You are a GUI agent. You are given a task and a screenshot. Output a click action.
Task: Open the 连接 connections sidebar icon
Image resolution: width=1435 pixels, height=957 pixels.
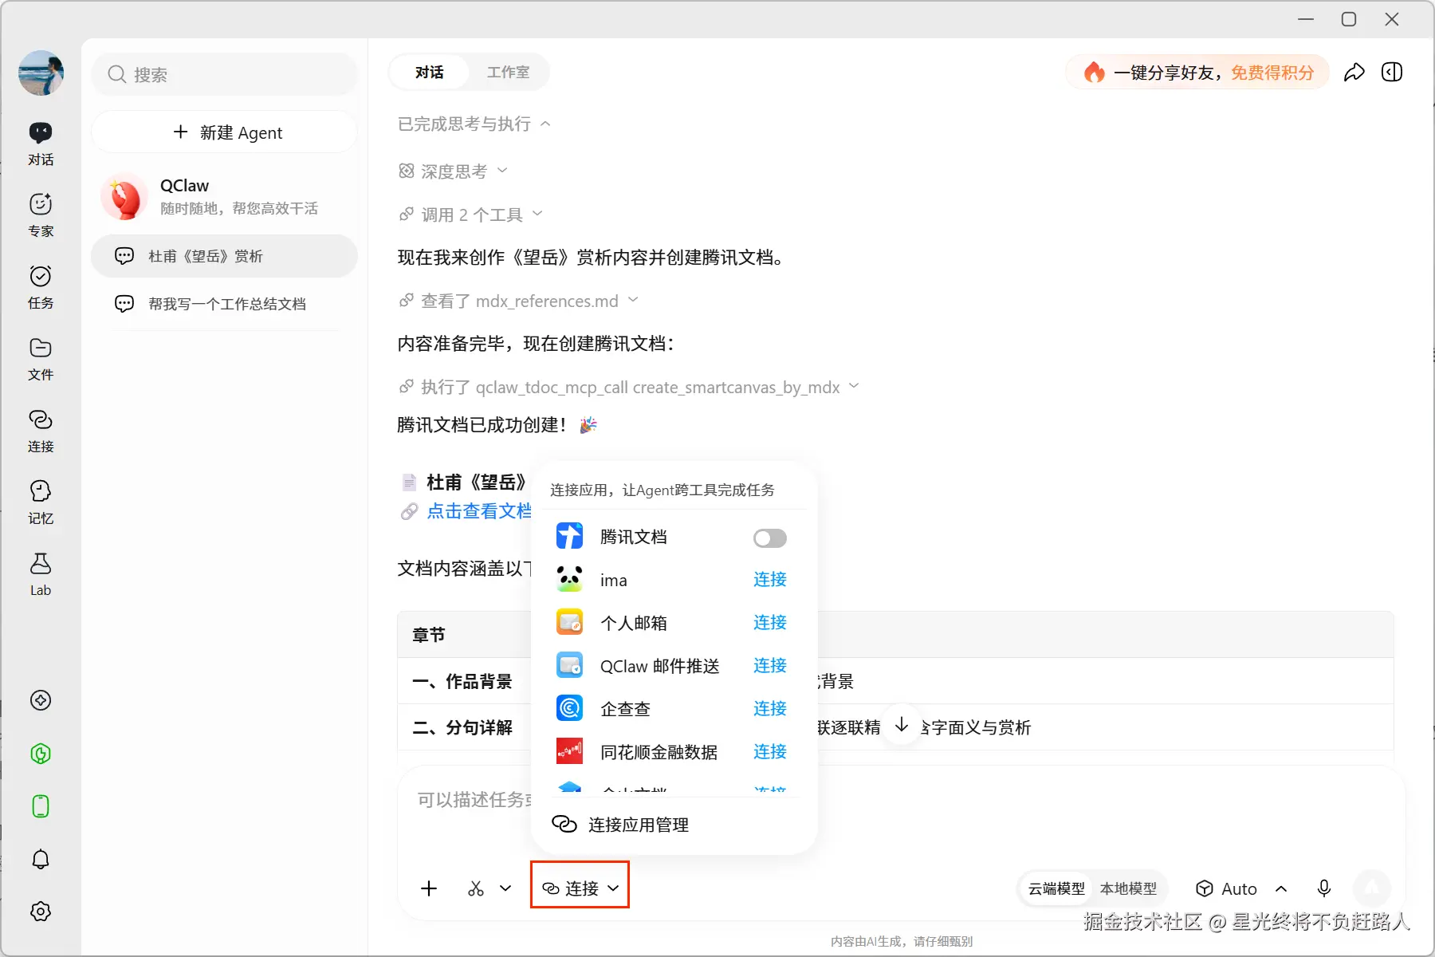click(x=41, y=431)
